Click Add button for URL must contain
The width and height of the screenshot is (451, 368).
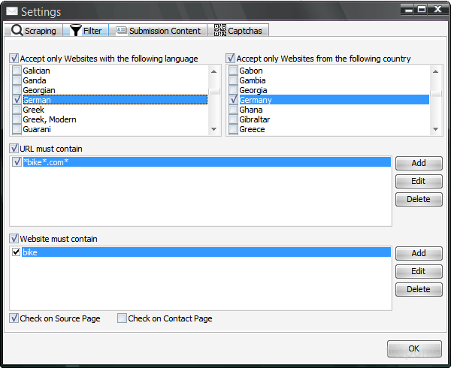419,163
